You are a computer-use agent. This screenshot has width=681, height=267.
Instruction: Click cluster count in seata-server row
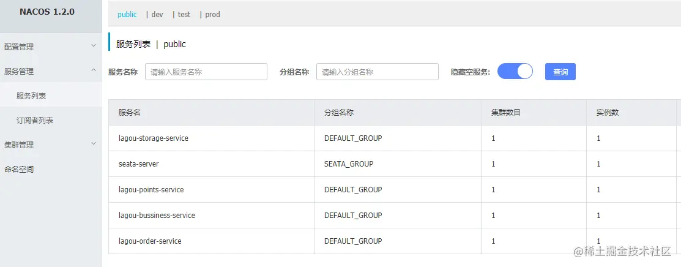pos(493,164)
